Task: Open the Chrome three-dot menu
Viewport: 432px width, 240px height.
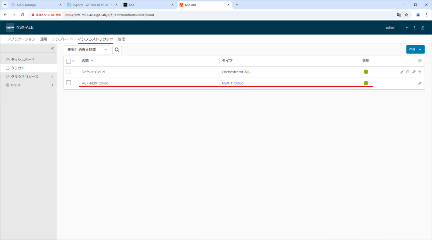Action: [426, 15]
